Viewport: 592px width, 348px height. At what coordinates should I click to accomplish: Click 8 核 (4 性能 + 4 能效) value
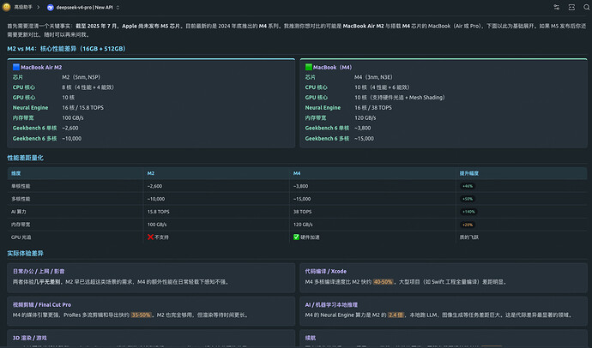88,87
